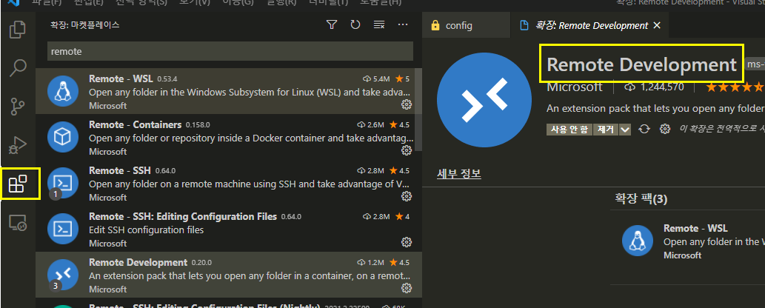Click the Remote - WSL icon in extension pack
The image size is (765, 308).
638,241
